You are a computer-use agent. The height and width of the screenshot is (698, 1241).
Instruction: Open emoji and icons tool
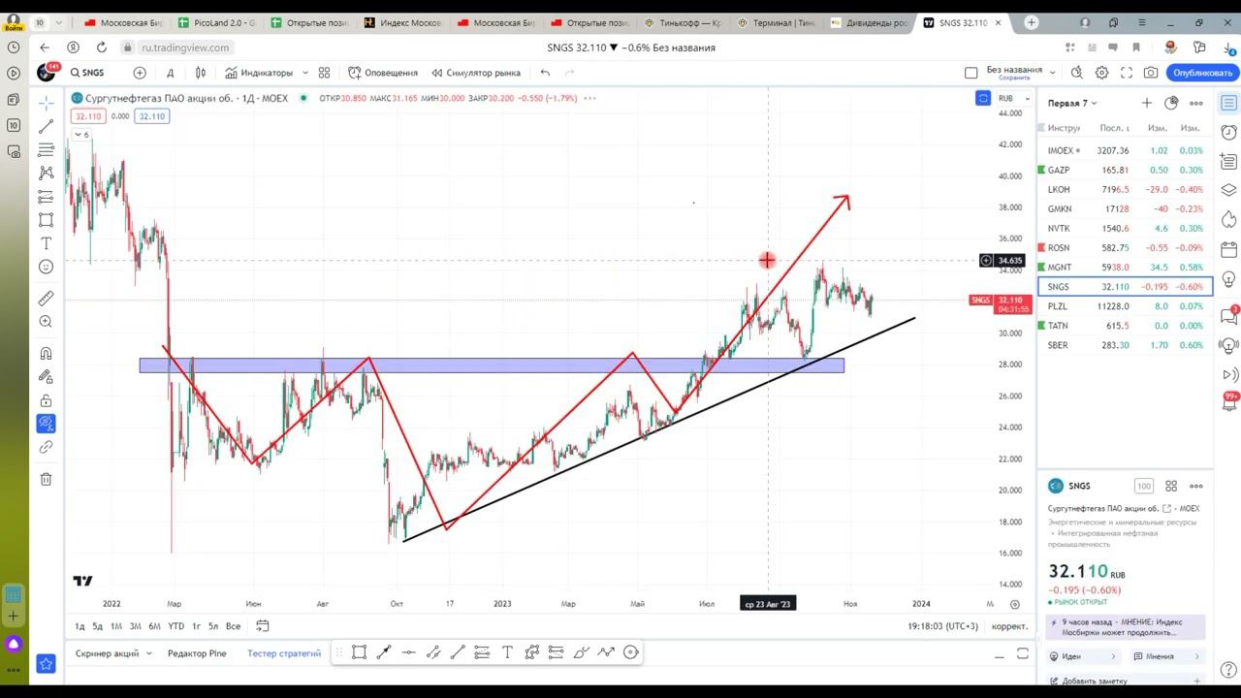click(46, 267)
